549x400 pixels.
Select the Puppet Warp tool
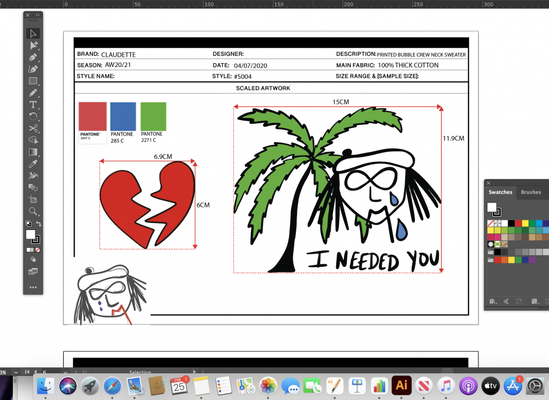click(x=33, y=175)
